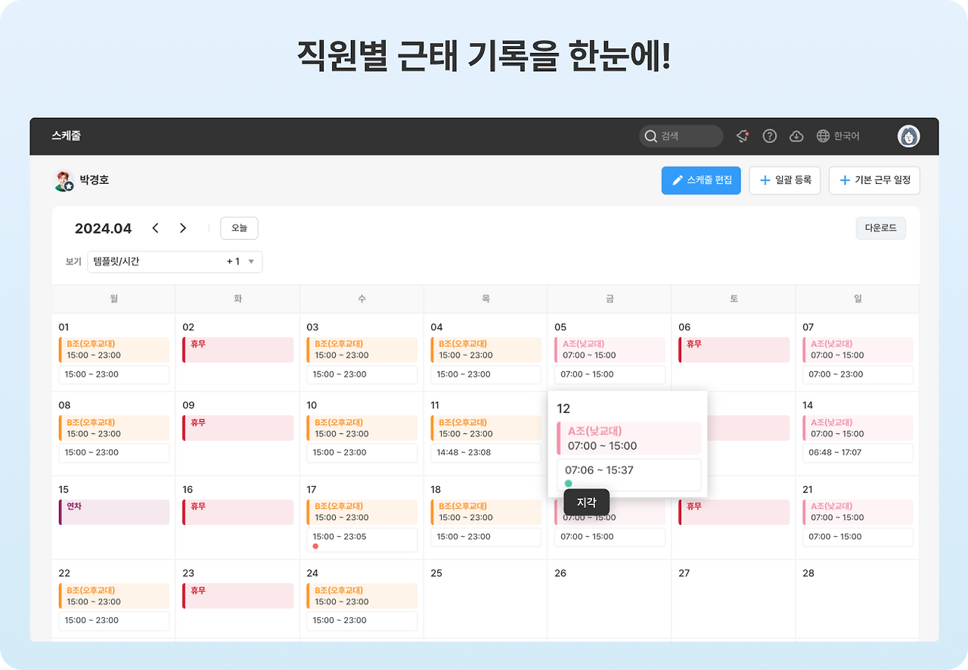Go to previous month with left chevron
The width and height of the screenshot is (968, 670).
(x=156, y=228)
